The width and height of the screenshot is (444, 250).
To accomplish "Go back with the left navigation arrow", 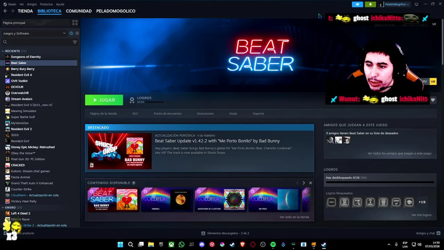I will 5,11.
